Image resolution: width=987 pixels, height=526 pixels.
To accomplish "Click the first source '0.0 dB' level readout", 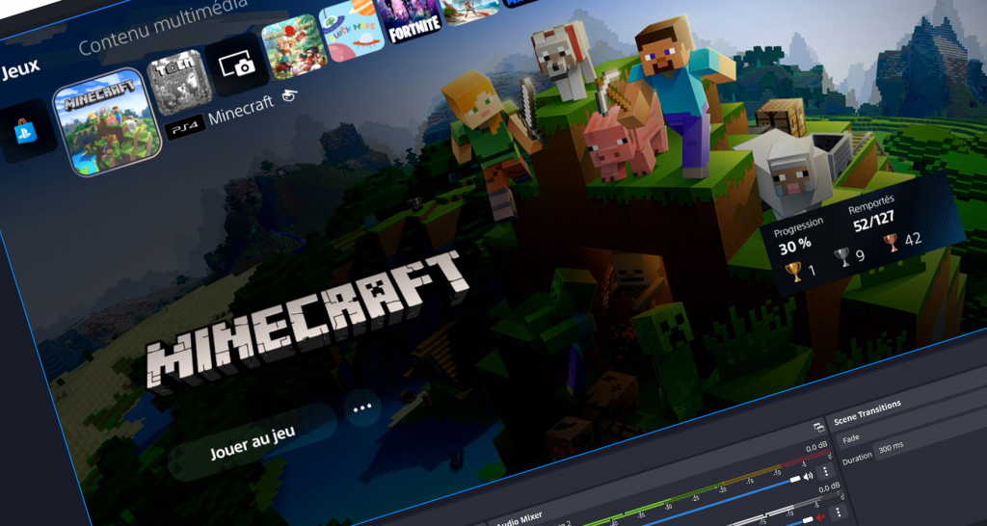I will coord(816,448).
